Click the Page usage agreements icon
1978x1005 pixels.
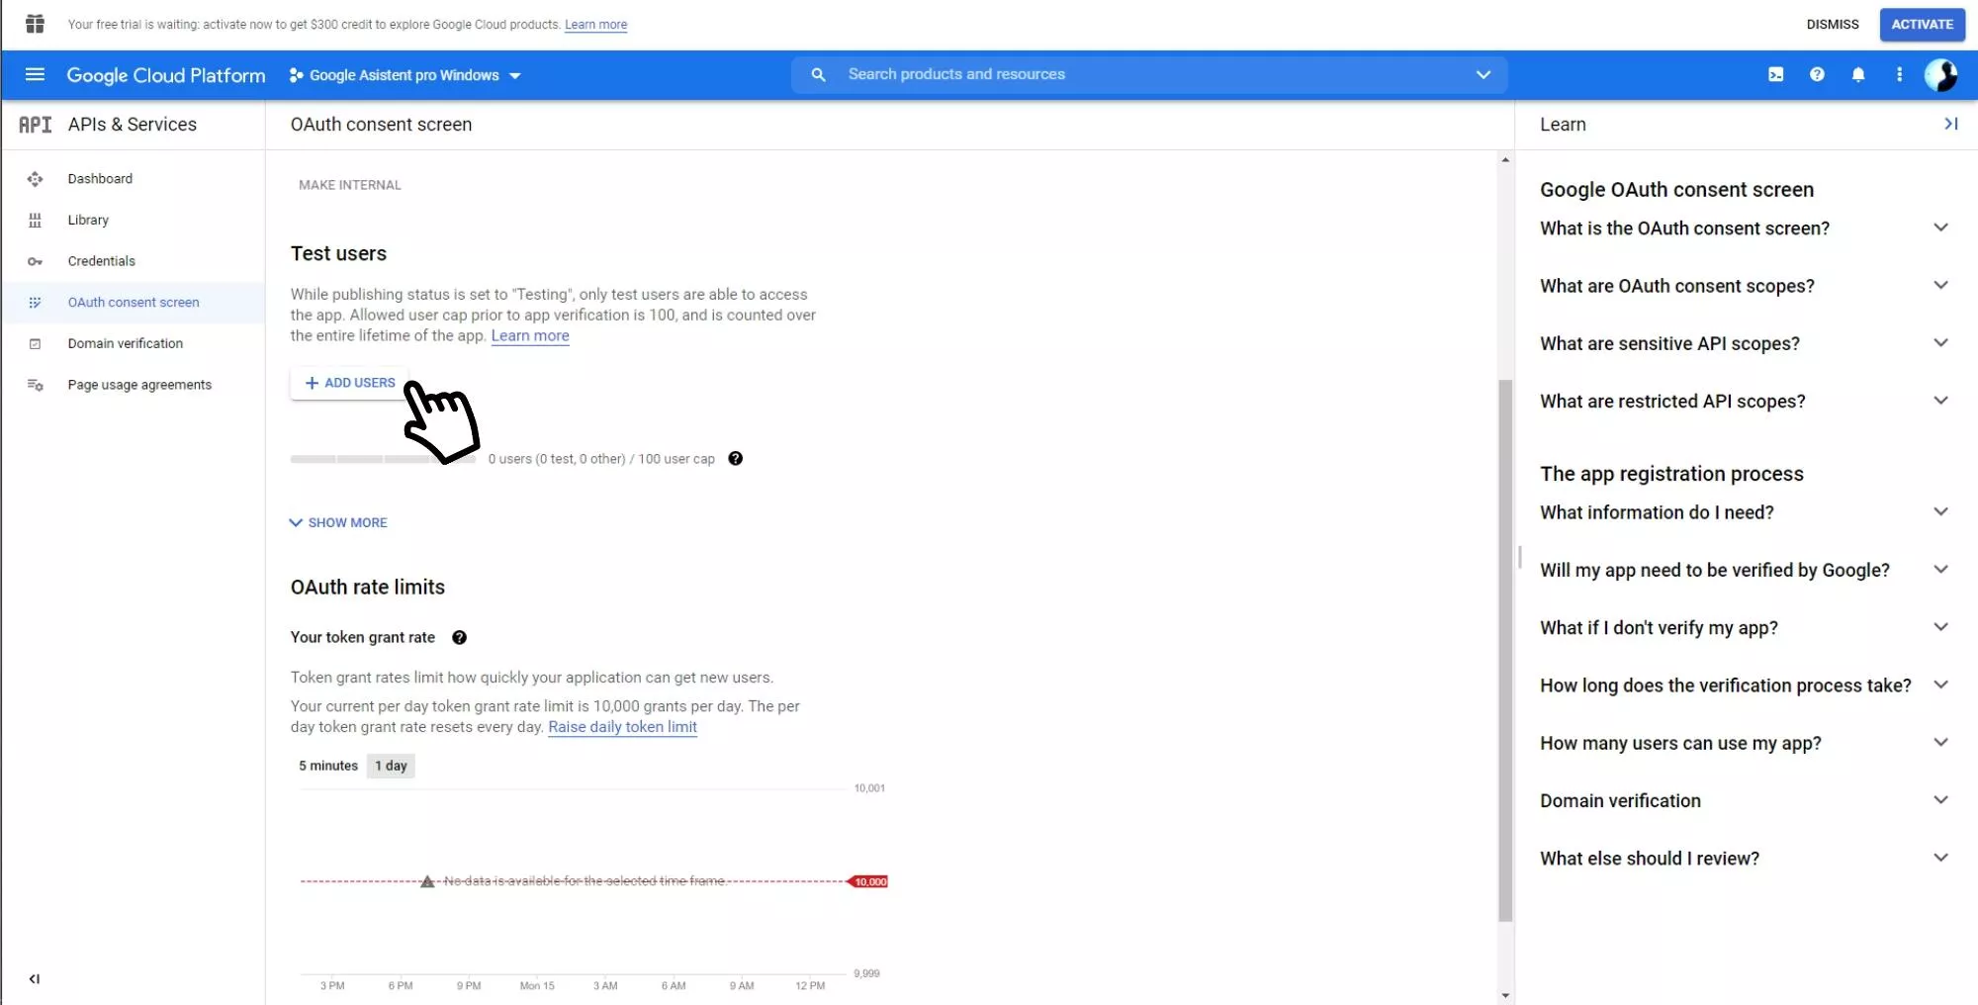click(35, 385)
